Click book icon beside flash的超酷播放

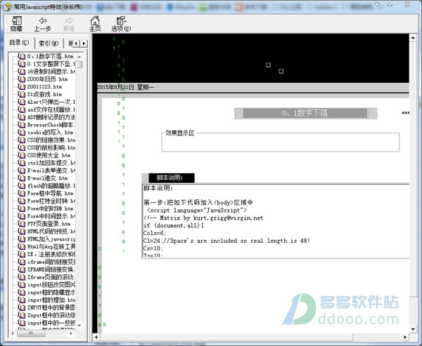[x=22, y=185]
